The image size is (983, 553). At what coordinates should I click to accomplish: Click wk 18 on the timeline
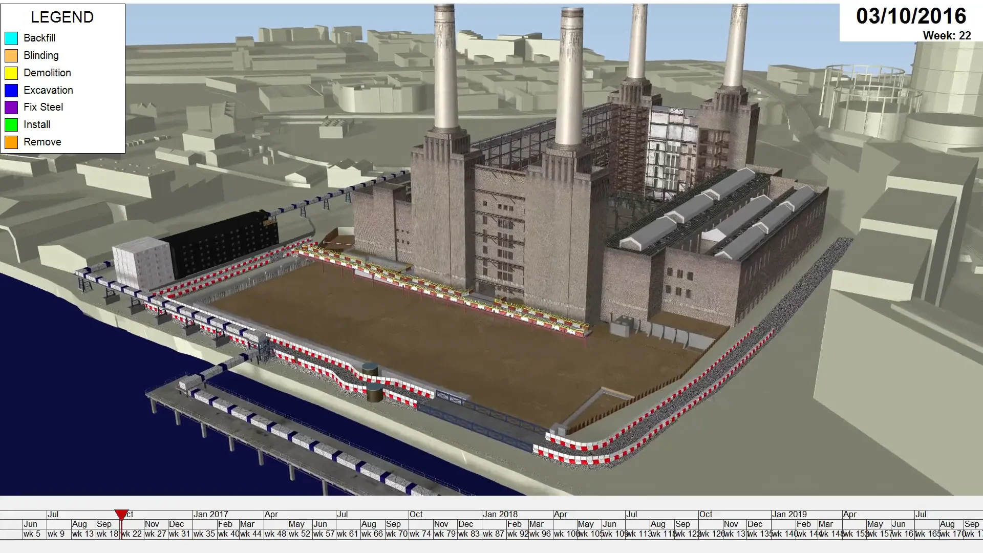(x=108, y=534)
